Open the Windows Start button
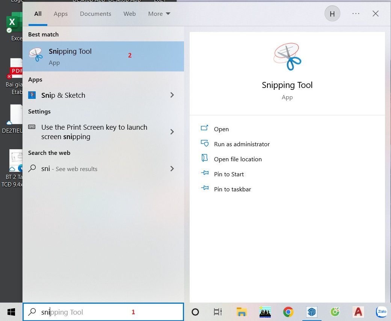391x321 pixels. [11, 312]
